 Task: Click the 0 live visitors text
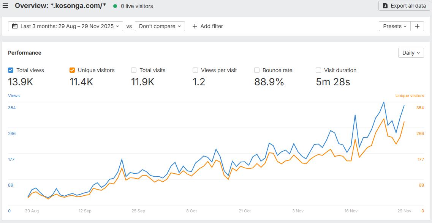[137, 6]
